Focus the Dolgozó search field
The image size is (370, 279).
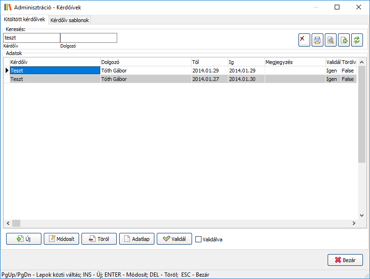coord(88,38)
